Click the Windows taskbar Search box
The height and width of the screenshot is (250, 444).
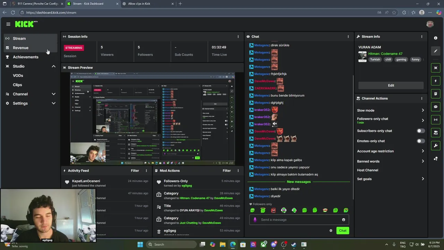172,244
